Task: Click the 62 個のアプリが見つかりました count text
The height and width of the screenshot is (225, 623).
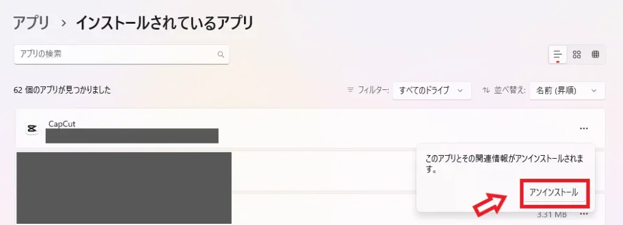Action: (63, 91)
